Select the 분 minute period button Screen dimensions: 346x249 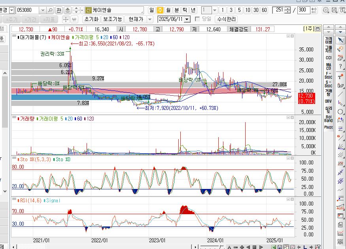(x=177, y=10)
